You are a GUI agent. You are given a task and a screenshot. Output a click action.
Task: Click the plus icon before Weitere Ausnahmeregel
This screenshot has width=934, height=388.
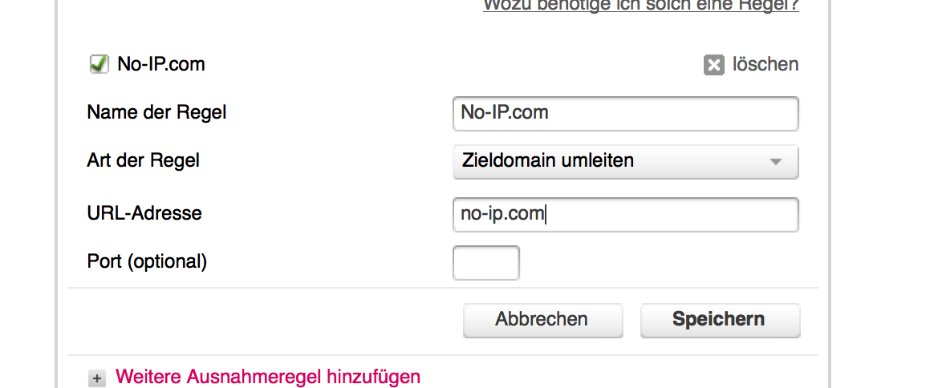coord(96,378)
